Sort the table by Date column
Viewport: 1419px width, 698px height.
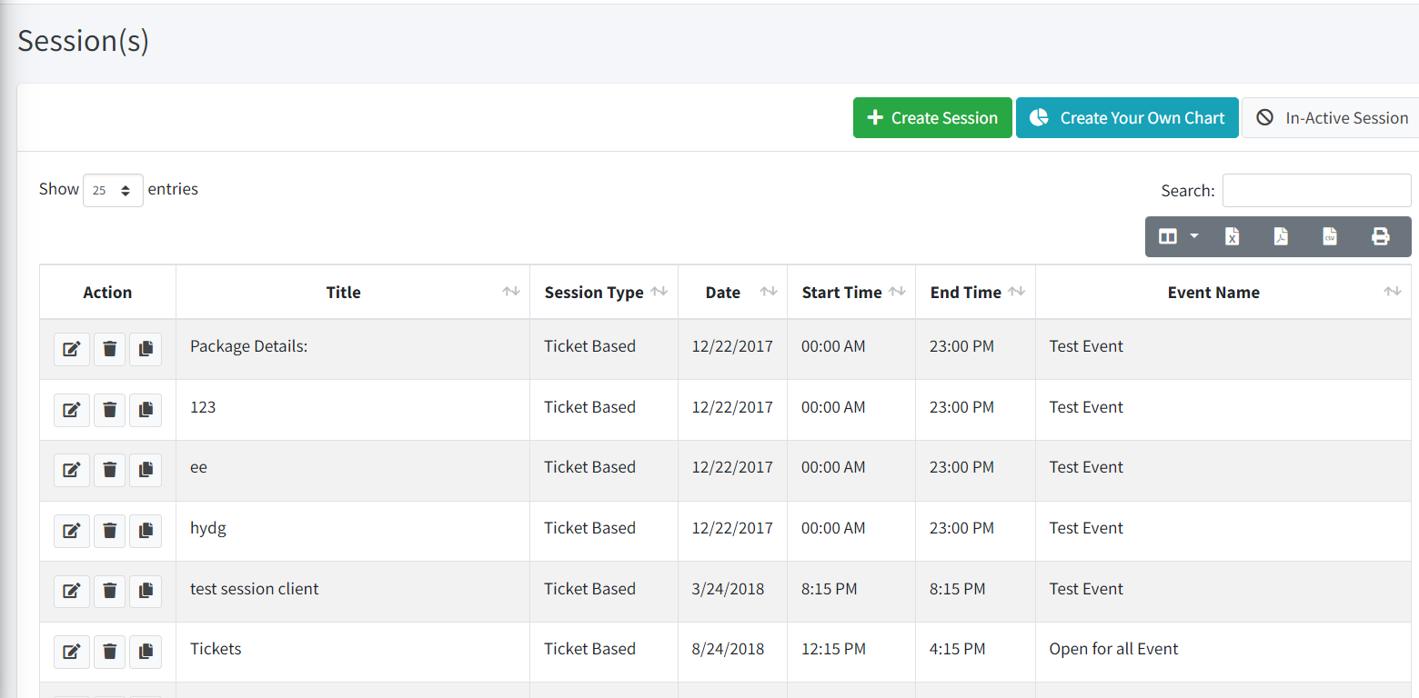[x=723, y=293]
